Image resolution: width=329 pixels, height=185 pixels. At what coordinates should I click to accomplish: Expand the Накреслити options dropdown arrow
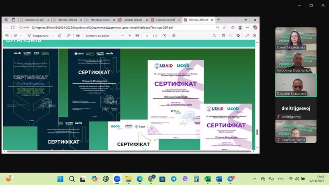pyautogui.click(x=53, y=36)
